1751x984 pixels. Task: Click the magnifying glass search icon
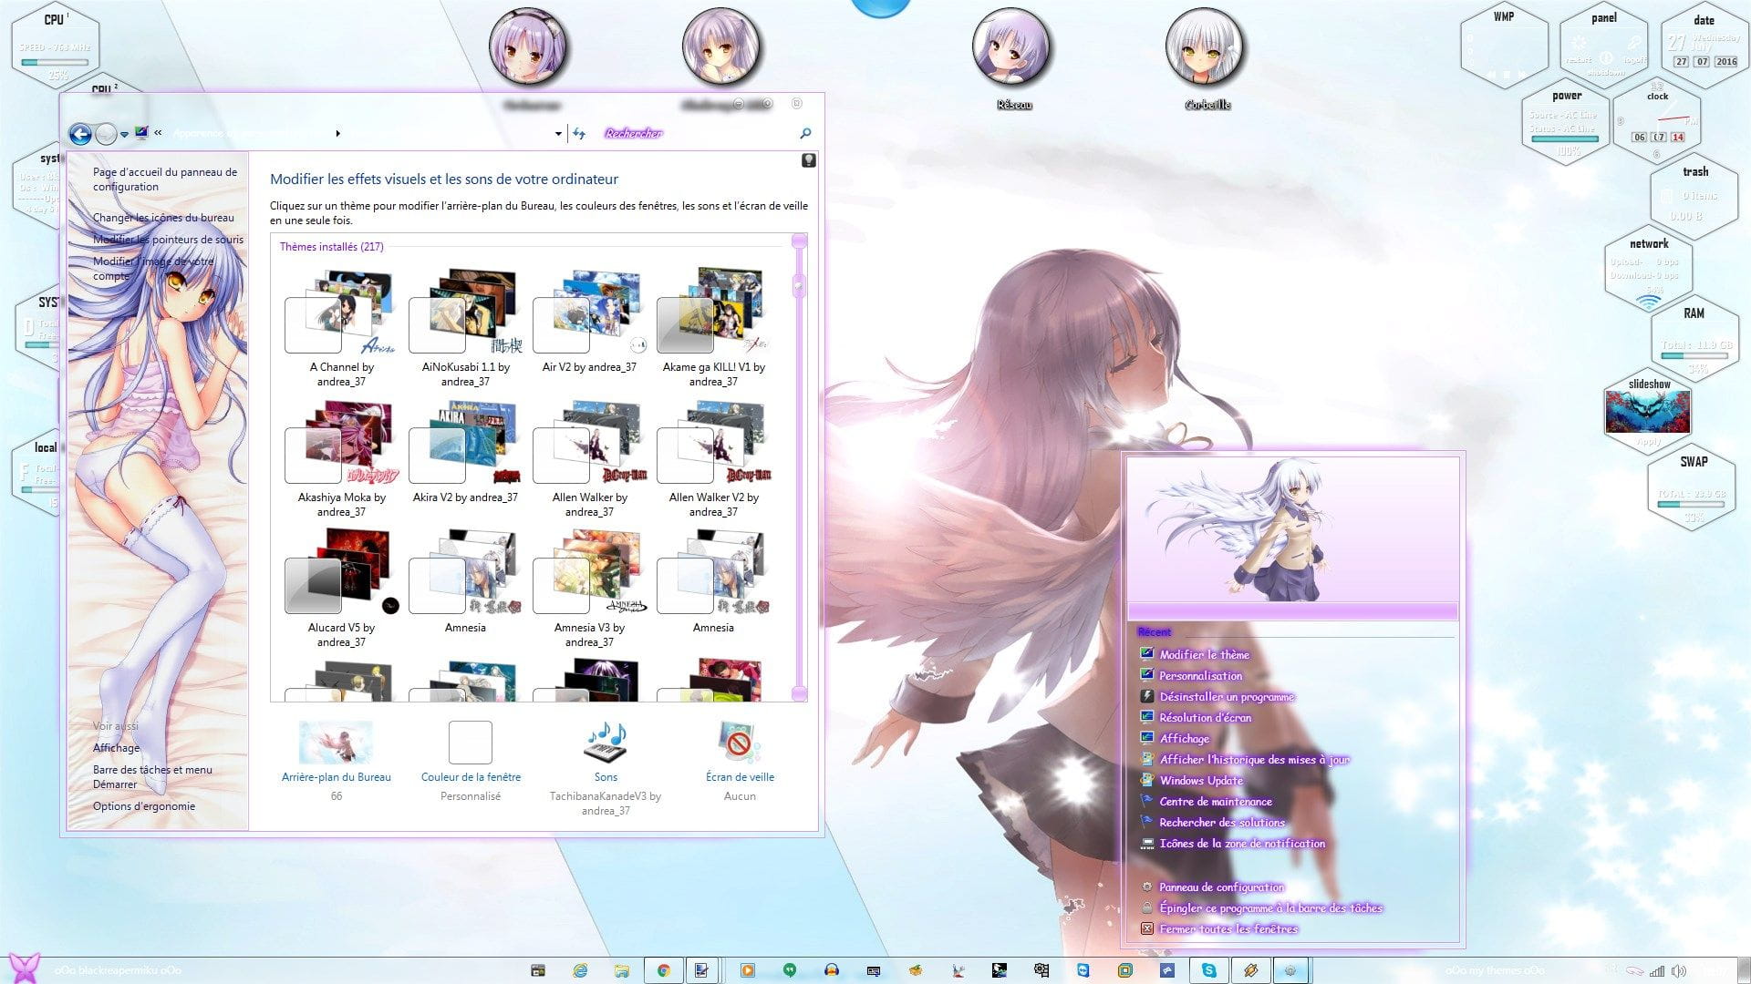tap(805, 134)
